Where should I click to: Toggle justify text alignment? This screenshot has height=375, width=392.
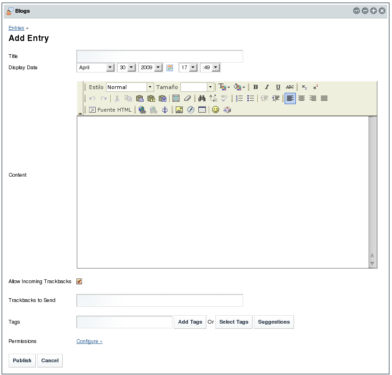tap(324, 98)
